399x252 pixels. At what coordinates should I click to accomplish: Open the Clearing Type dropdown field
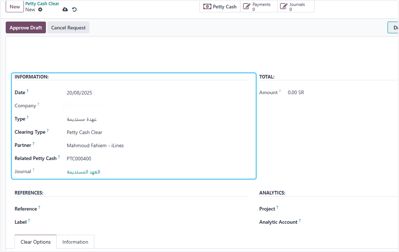[157, 132]
